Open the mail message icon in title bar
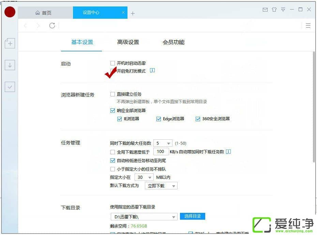 pyautogui.click(x=265, y=10)
